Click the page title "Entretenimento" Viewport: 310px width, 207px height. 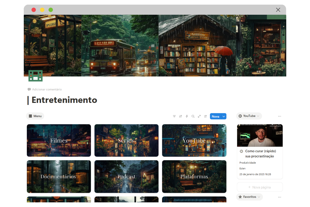[64, 100]
